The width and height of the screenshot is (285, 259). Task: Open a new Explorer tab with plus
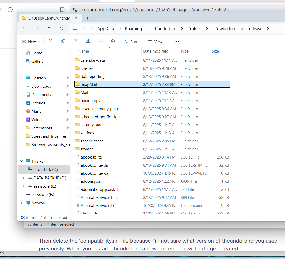(x=88, y=18)
